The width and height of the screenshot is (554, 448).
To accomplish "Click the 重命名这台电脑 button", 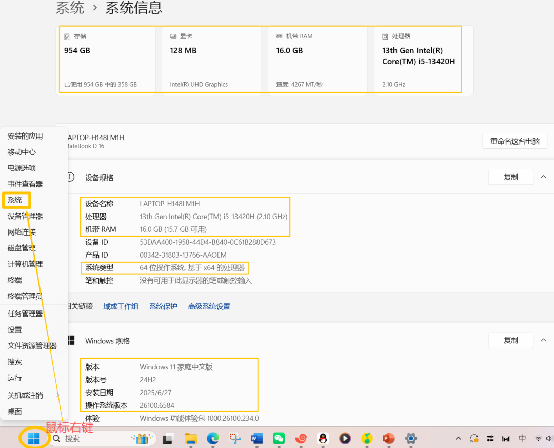I will click(515, 142).
